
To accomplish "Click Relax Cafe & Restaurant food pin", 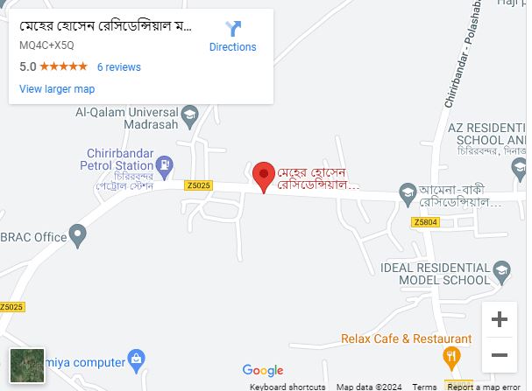I will click(451, 359).
